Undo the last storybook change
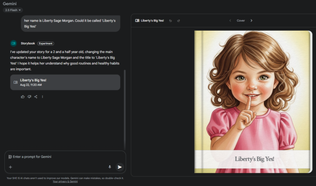The width and height of the screenshot is (316, 186). tap(170, 21)
